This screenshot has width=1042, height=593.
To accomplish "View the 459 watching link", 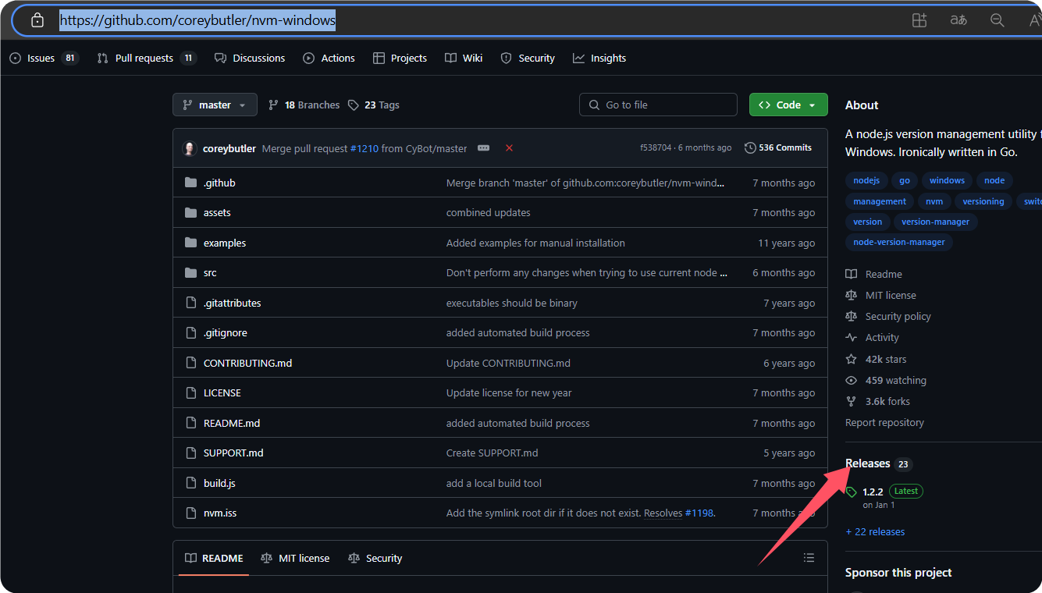I will tap(887, 380).
